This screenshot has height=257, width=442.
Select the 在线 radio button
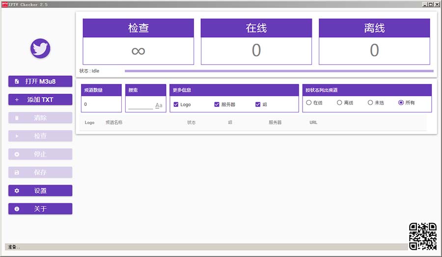(x=309, y=103)
